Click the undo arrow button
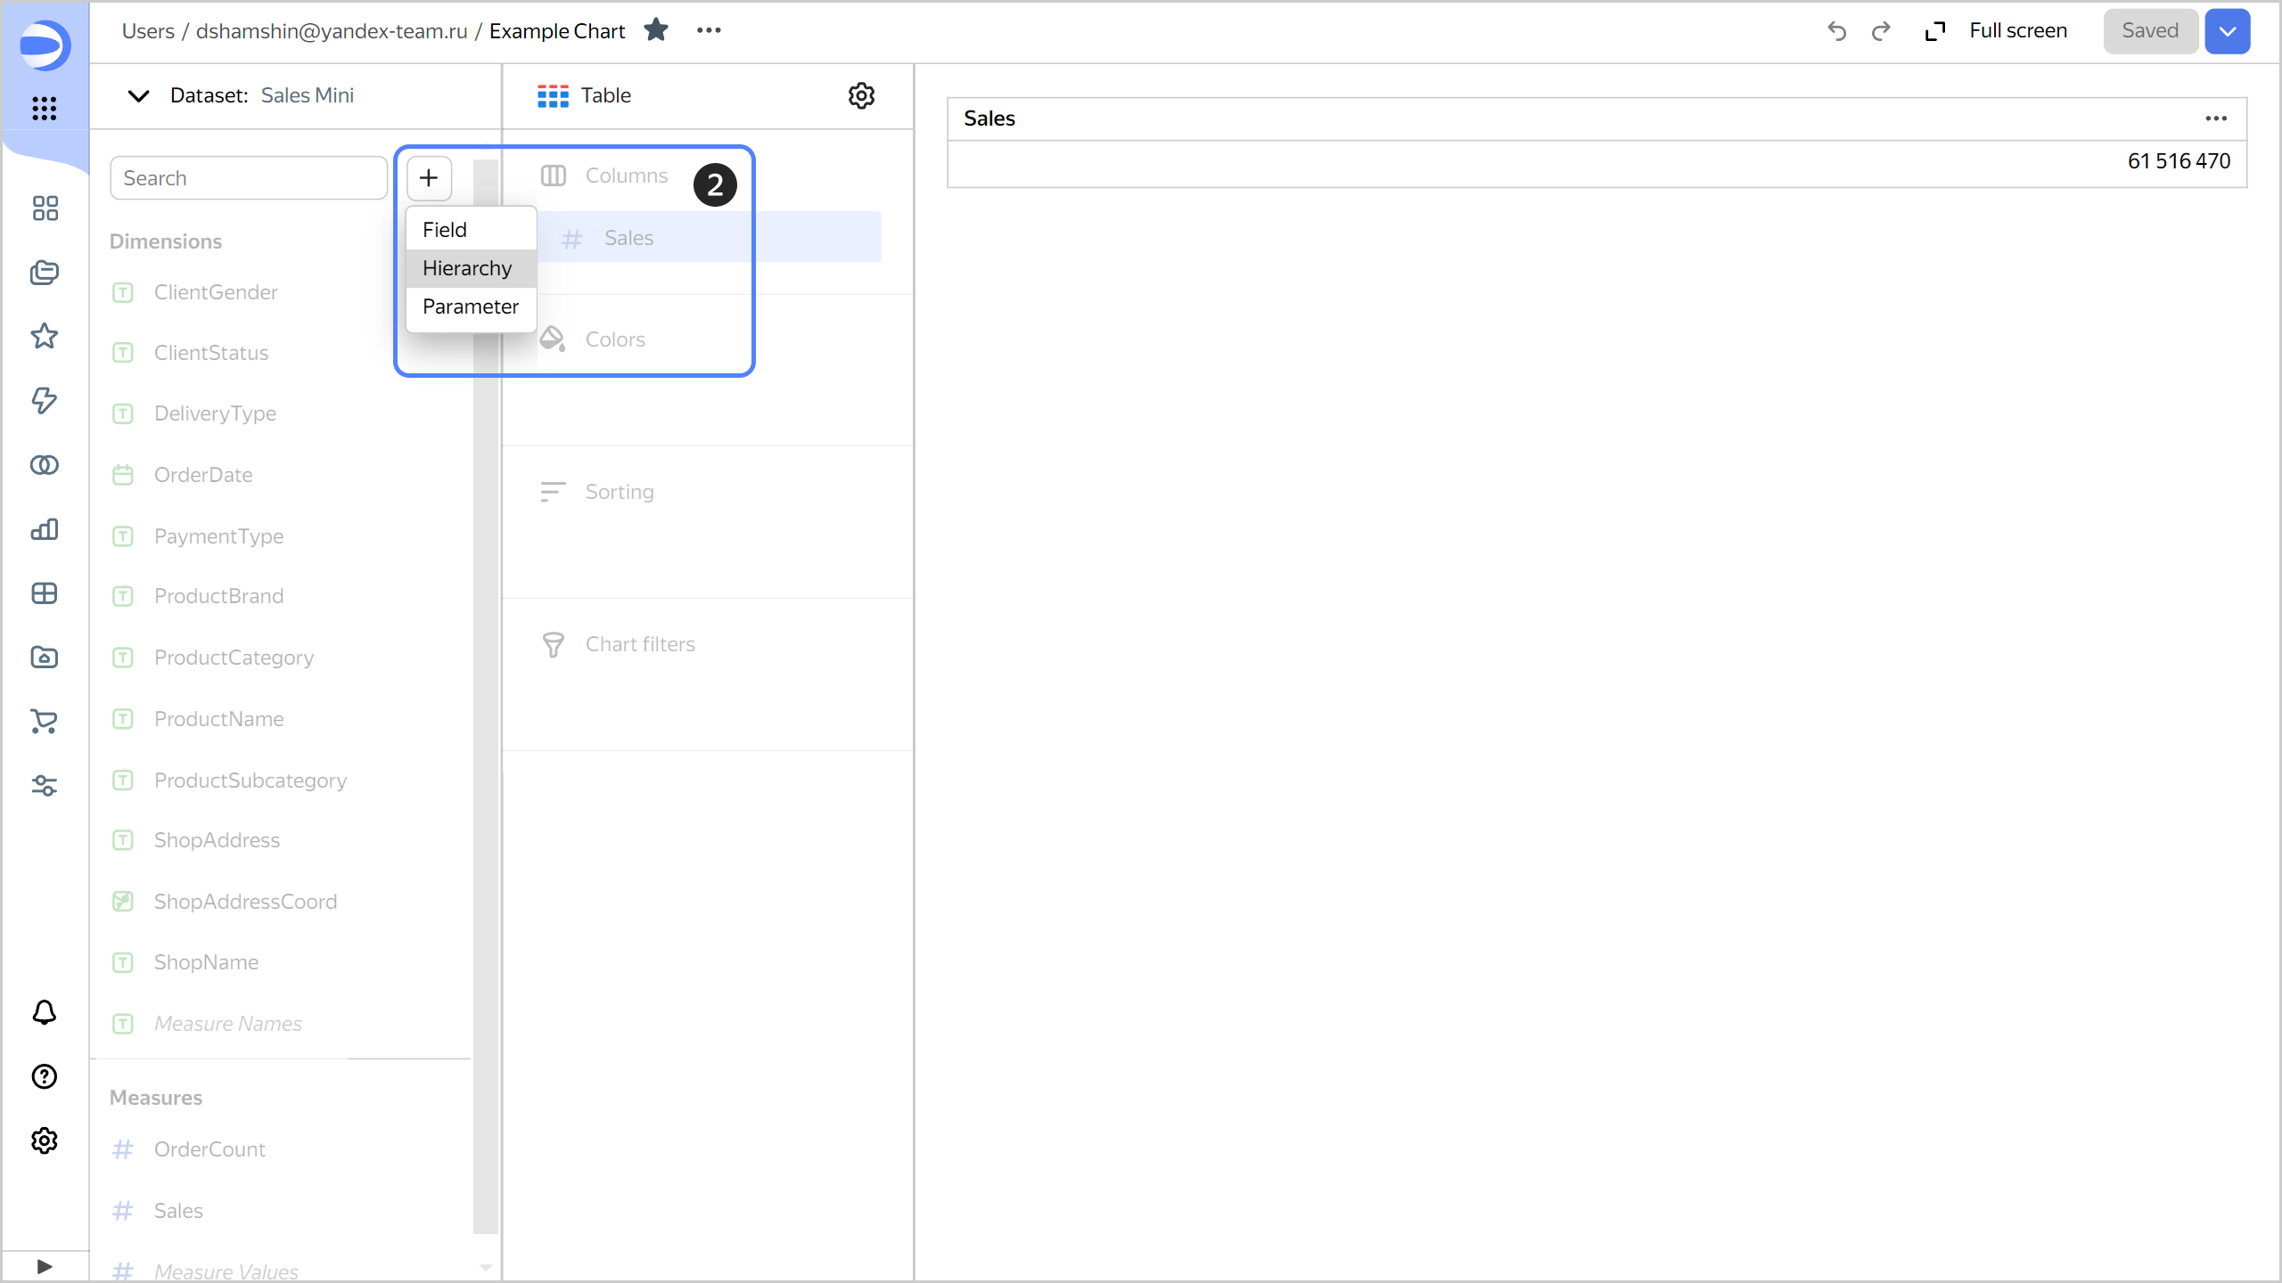Screen dimensions: 2282x1283 pos(1835,29)
